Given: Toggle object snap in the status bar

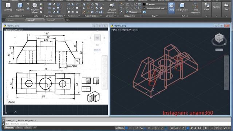Looking at the screenshot, I should coord(166,128).
